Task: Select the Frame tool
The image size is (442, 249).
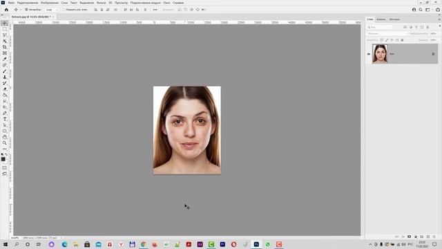Action: 5,53
